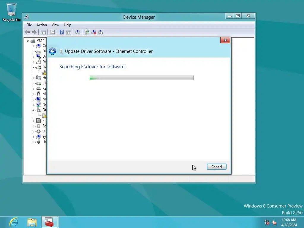Select the Other devices question-mark icon

(x=39, y=110)
